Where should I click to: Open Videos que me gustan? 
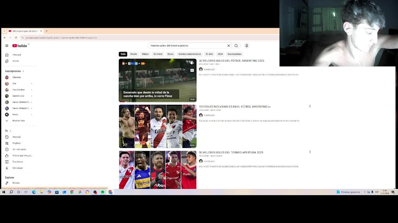[22, 155]
